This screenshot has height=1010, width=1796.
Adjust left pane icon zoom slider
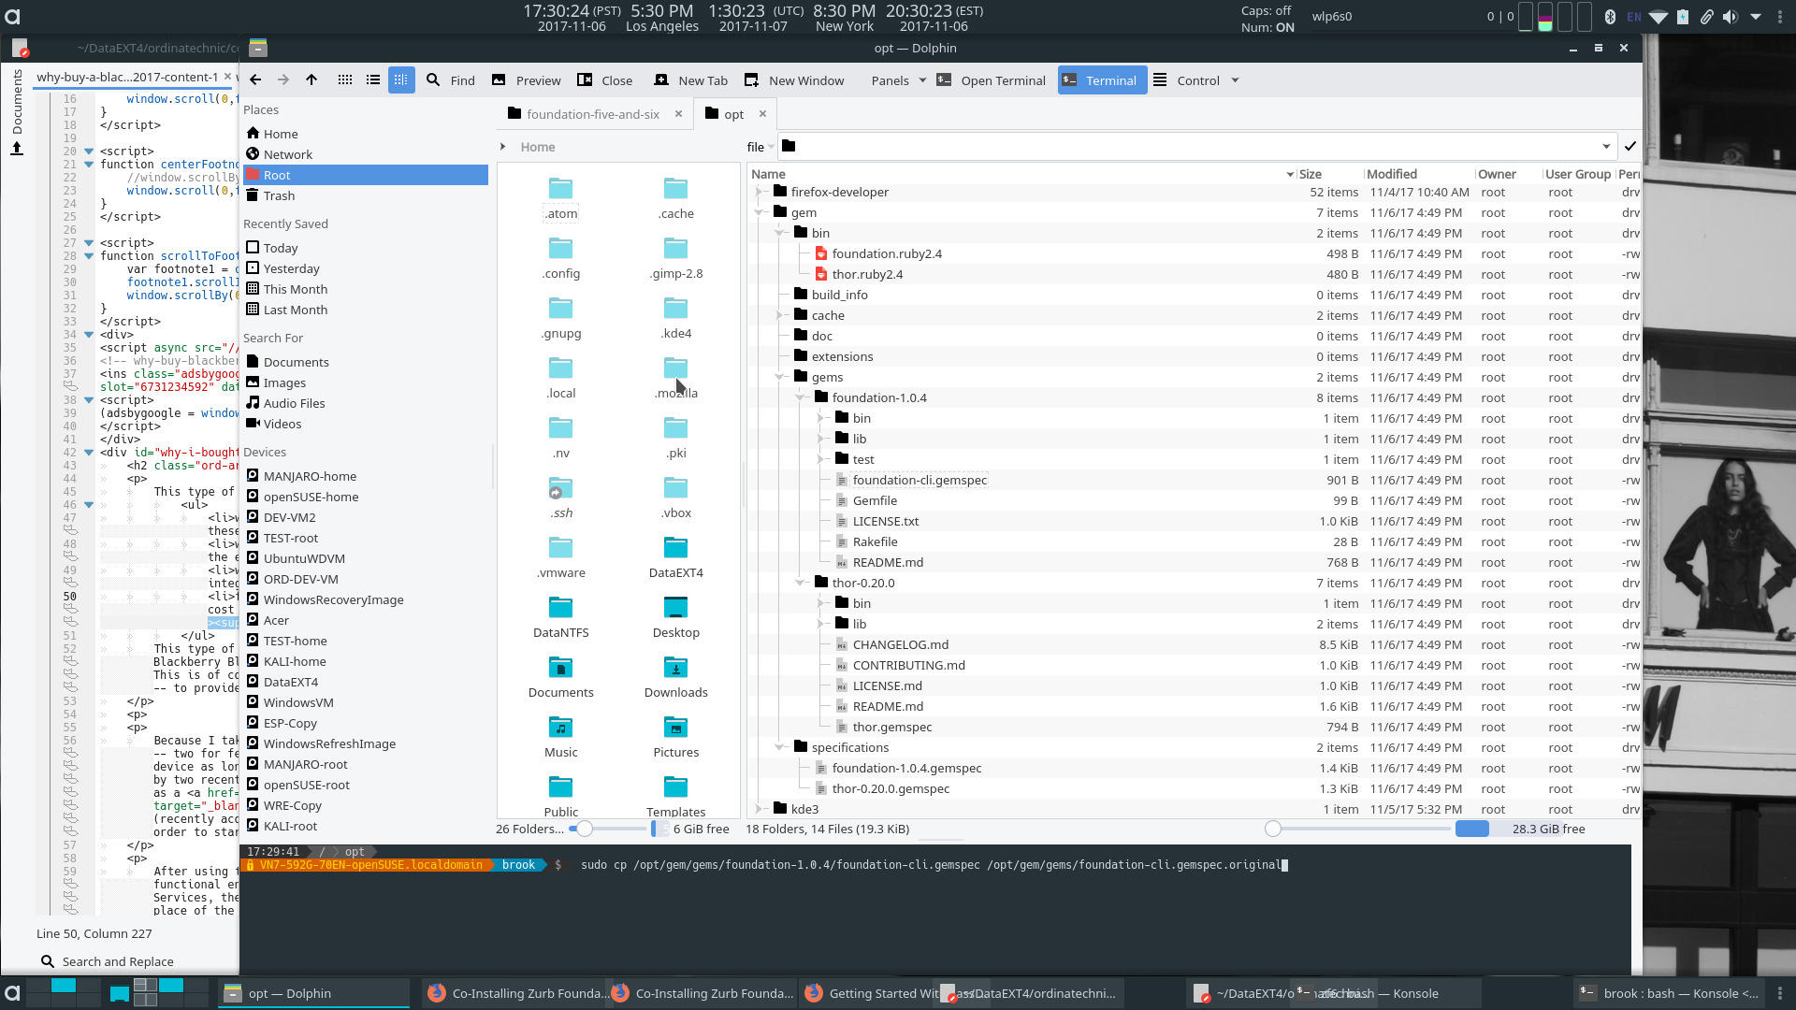pyautogui.click(x=585, y=829)
